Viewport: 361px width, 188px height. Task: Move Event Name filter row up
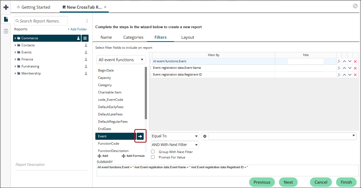[x=344, y=68]
